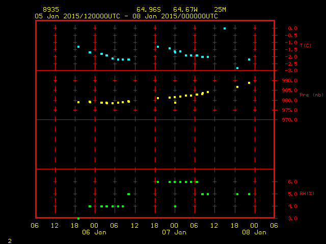
Task: Select the lone green humidity point at 4.0 on 07 Jan
Action: tap(175, 206)
